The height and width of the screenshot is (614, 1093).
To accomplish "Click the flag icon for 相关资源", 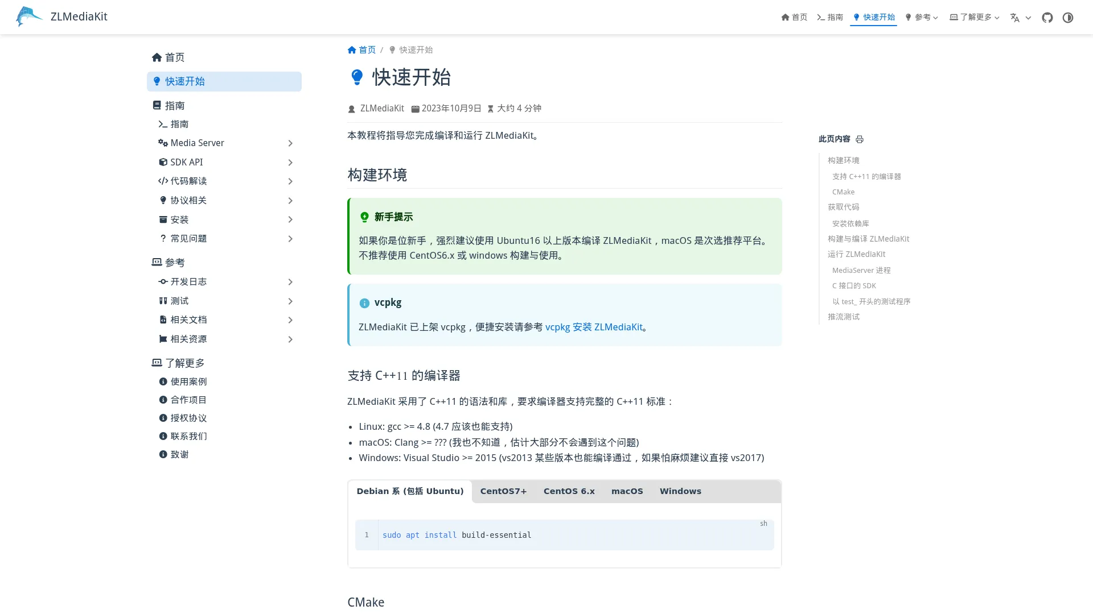I will pos(163,339).
